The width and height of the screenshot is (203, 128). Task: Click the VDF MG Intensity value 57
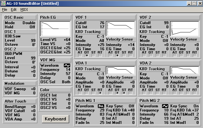point(68,74)
